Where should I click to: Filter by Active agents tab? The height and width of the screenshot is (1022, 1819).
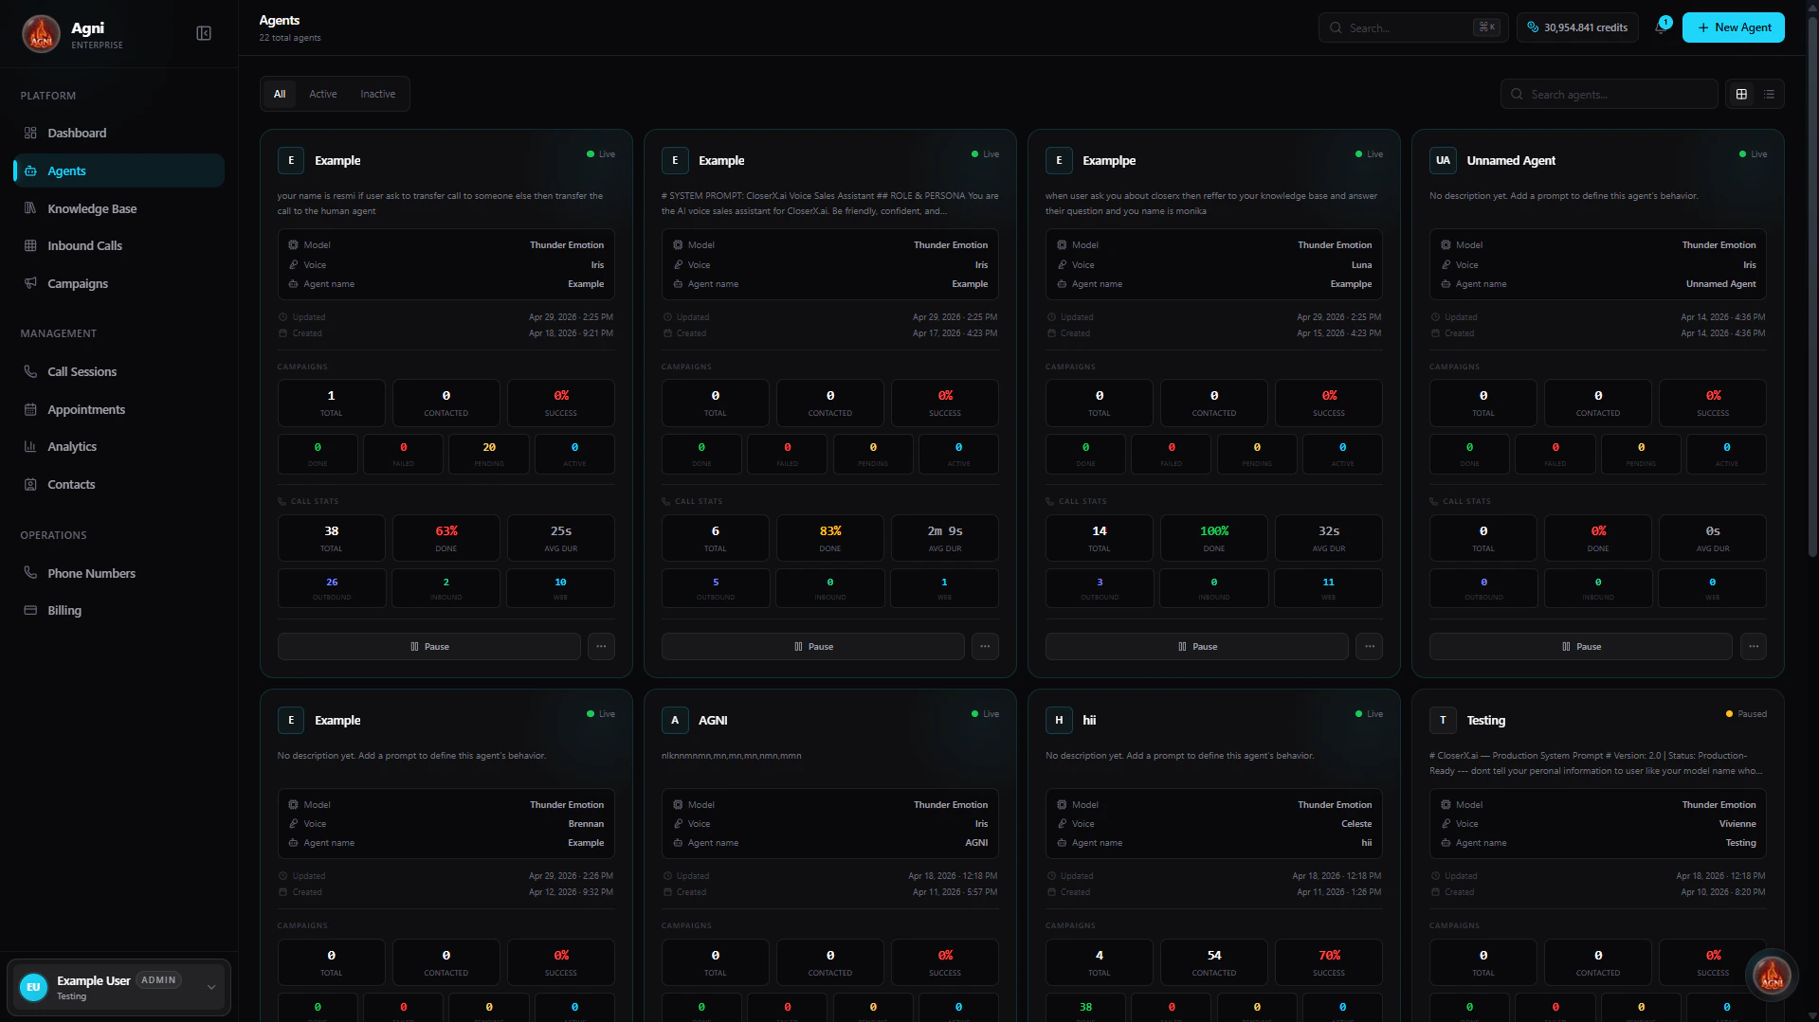323,94
